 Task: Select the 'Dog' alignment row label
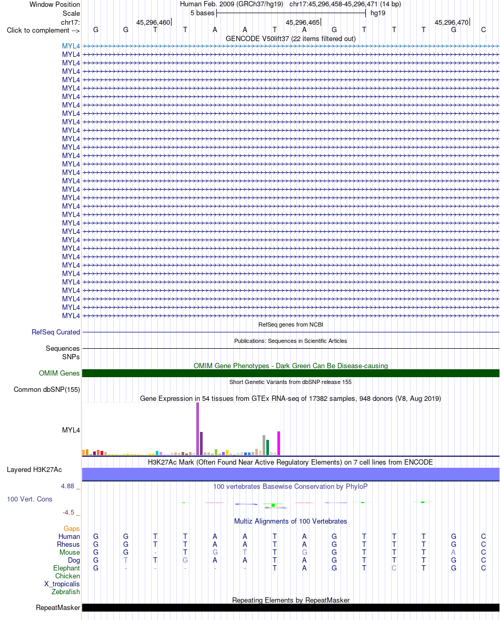[x=74, y=560]
